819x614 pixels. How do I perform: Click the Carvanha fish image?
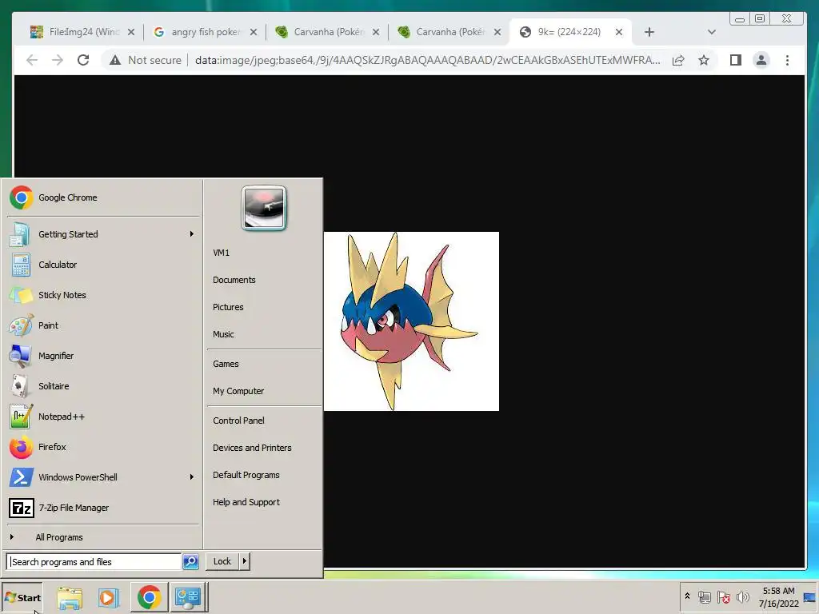[411, 321]
